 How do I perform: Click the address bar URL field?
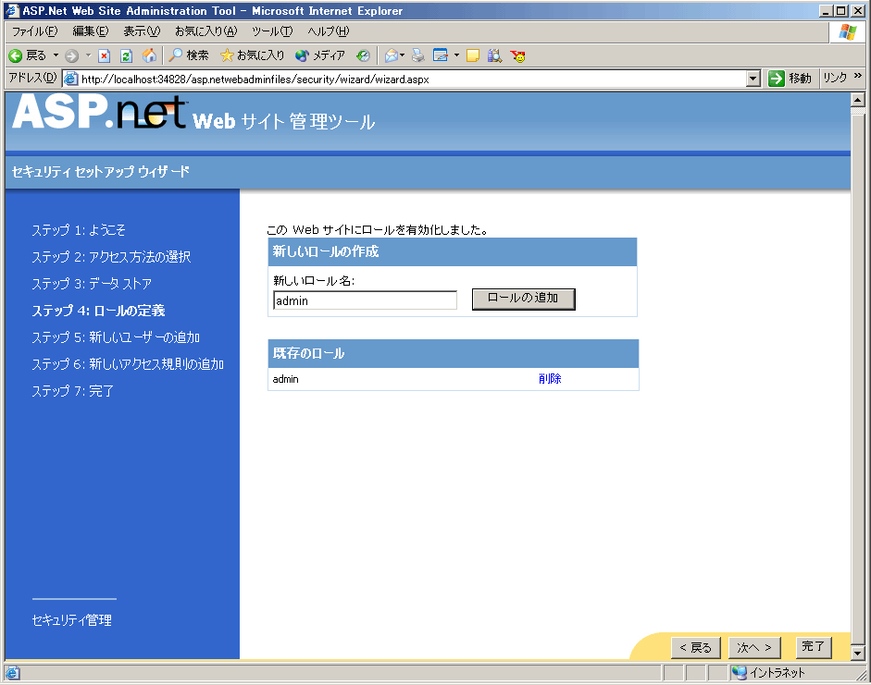click(412, 79)
